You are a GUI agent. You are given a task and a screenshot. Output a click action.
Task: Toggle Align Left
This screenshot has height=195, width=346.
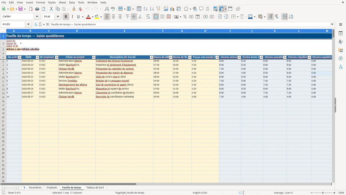click(107, 17)
